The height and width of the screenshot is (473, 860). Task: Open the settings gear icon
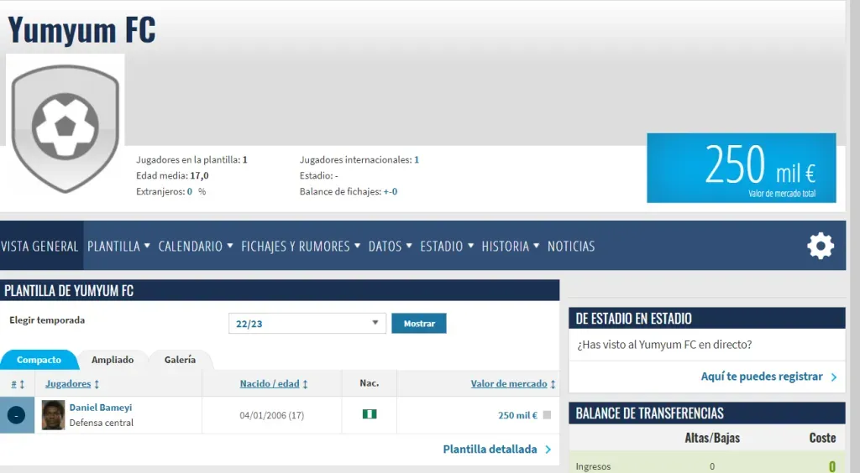pyautogui.click(x=820, y=246)
